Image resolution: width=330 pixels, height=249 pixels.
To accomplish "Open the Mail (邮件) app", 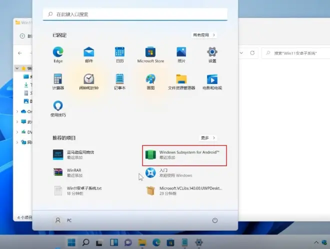I will [x=89, y=54].
